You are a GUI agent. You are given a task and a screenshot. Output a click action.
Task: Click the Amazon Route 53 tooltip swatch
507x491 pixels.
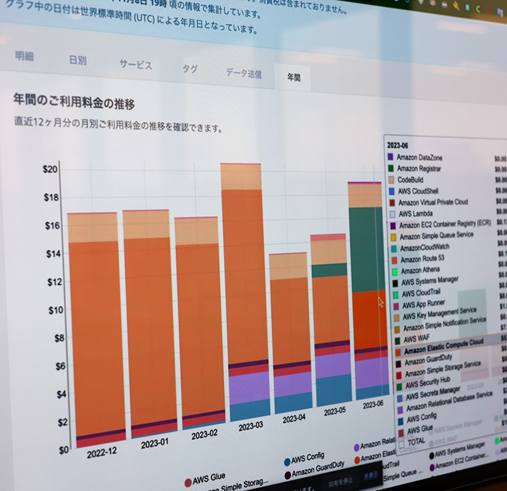[x=393, y=259]
